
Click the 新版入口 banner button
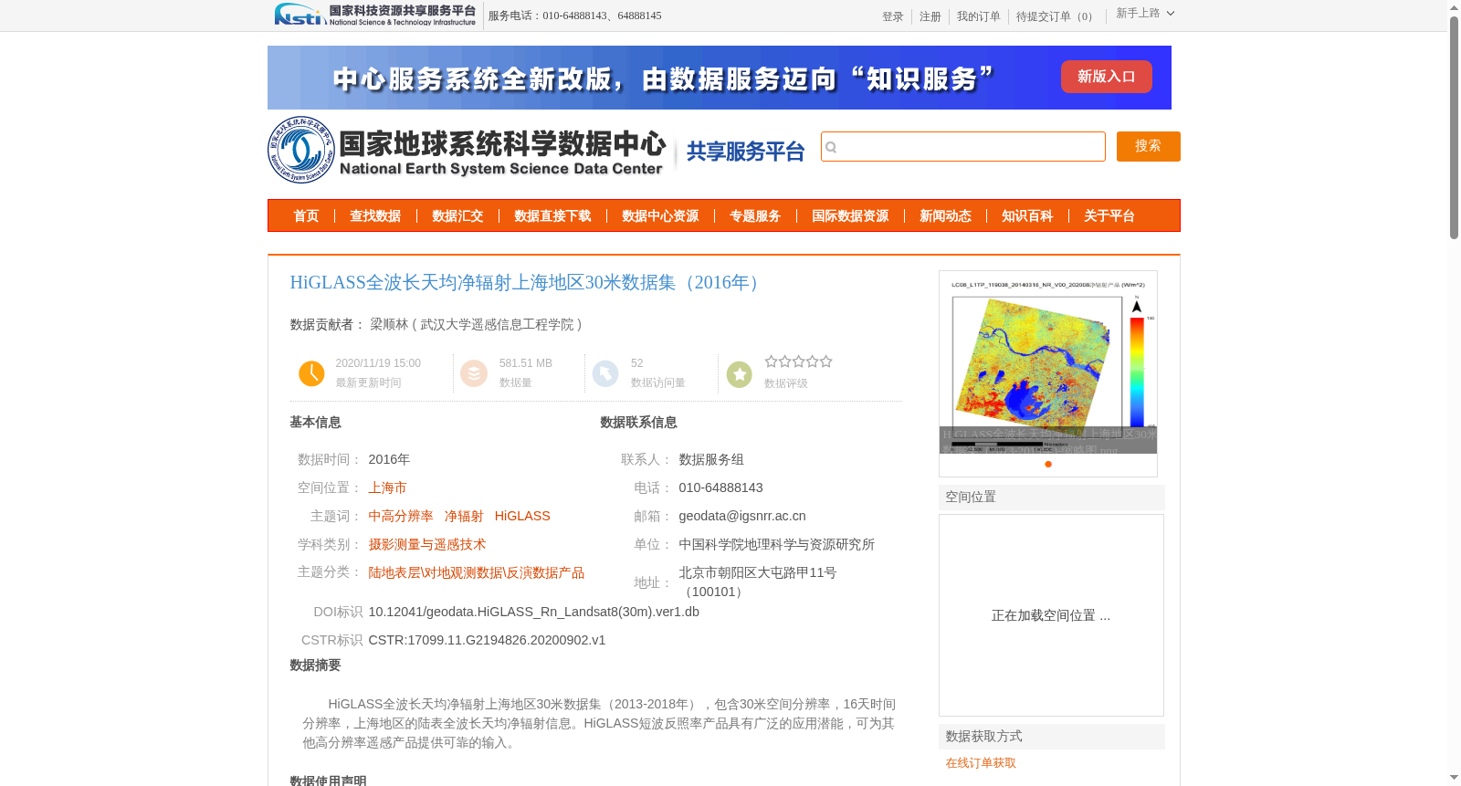click(x=1107, y=77)
